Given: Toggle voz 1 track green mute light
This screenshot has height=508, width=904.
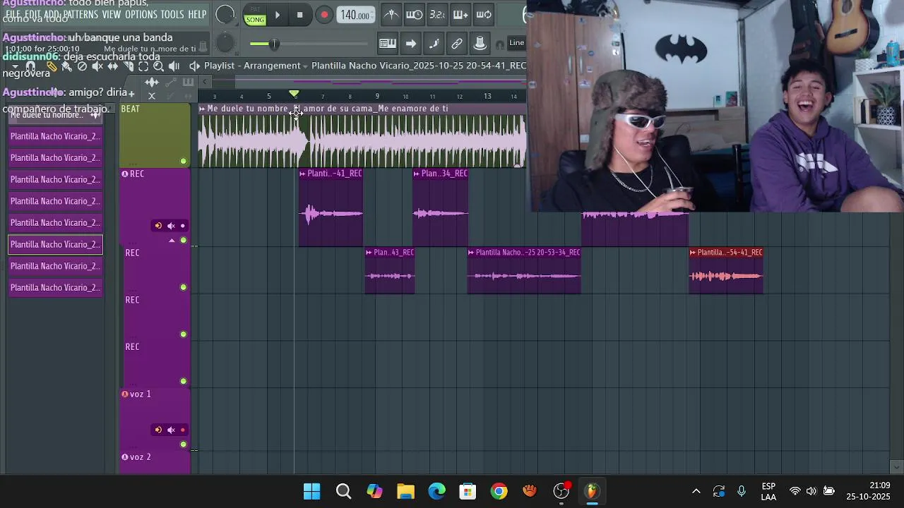Looking at the screenshot, I should (x=184, y=445).
